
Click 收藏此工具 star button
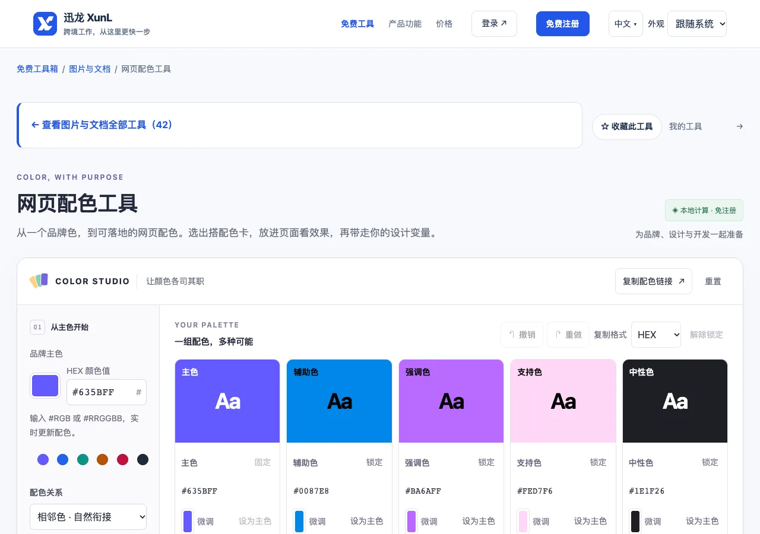[x=627, y=126]
